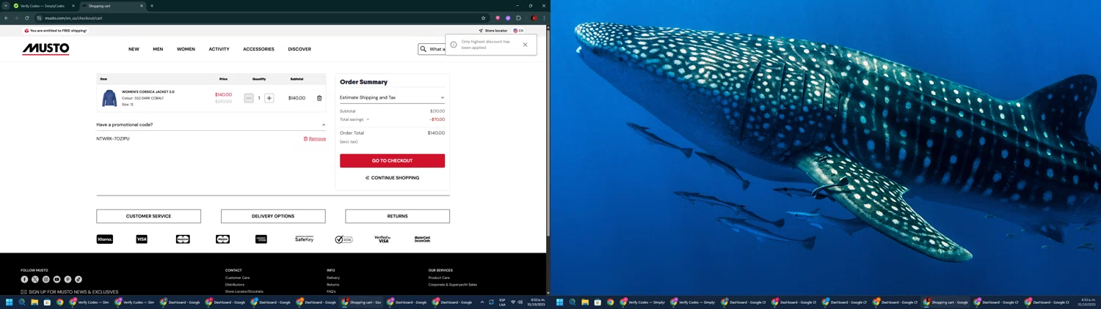Open the Women's Corsica Jacket 2.0 product link
1101x309 pixels.
(148, 92)
